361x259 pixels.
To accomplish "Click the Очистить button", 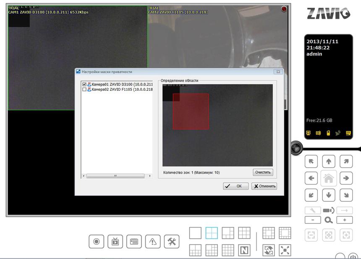I will click(263, 172).
